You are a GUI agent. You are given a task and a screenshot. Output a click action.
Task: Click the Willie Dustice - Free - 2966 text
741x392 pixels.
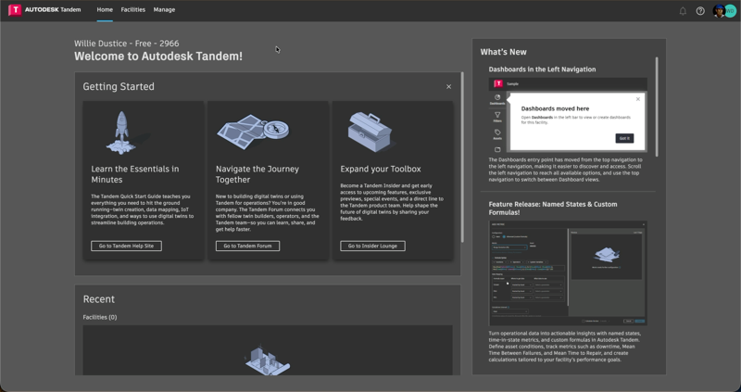(x=126, y=44)
